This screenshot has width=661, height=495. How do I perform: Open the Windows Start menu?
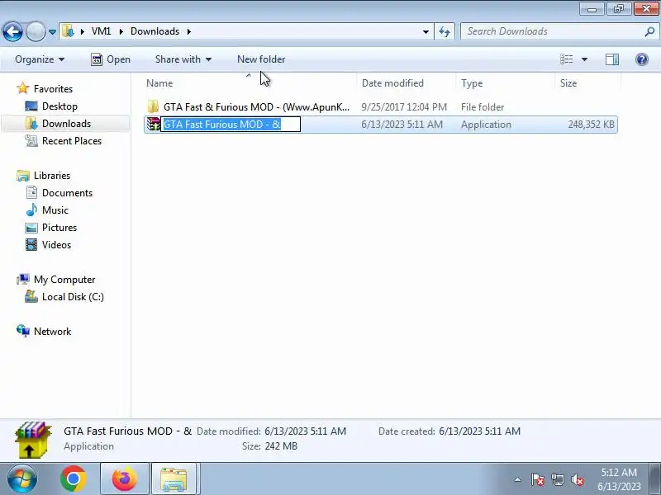pyautogui.click(x=21, y=479)
